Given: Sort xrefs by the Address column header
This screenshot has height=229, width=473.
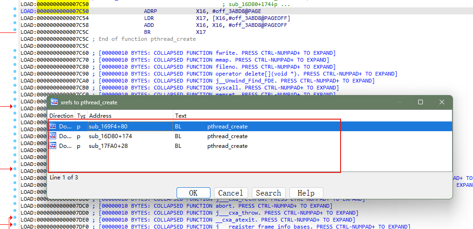Looking at the screenshot, I should point(130,115).
